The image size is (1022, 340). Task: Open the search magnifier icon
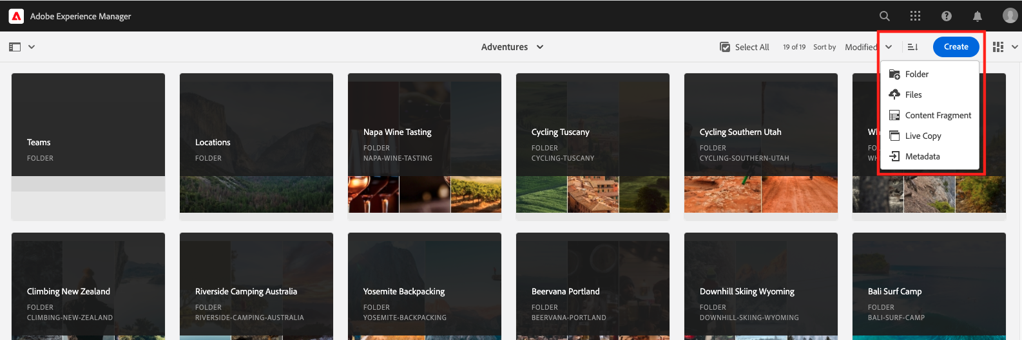point(885,16)
